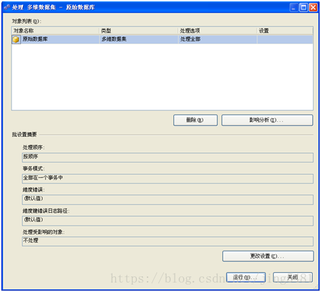Screen dimensions: 321x292
Task: Open 影响分析(I)... dialog
Action: (267, 120)
